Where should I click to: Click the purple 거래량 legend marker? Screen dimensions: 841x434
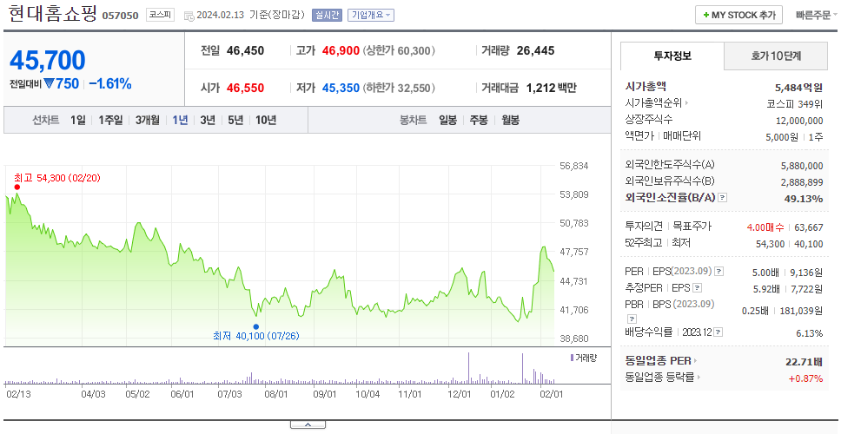click(572, 358)
